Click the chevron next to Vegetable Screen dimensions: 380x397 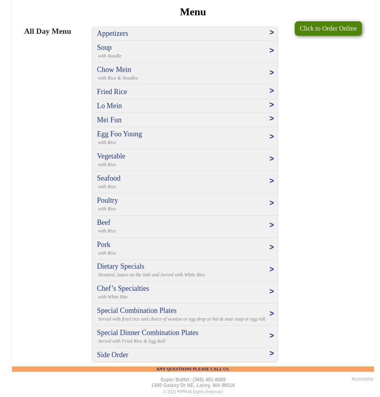tap(271, 159)
